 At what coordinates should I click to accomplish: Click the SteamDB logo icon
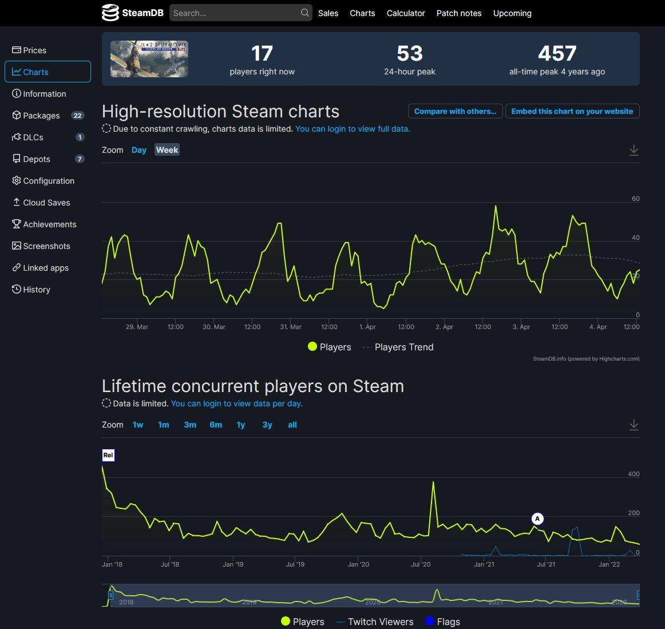coord(110,13)
